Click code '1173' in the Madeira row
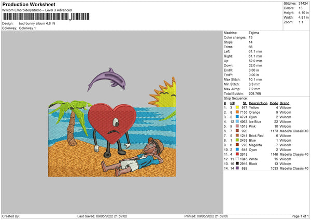Viewport: 311px width, 220px height. (274, 131)
